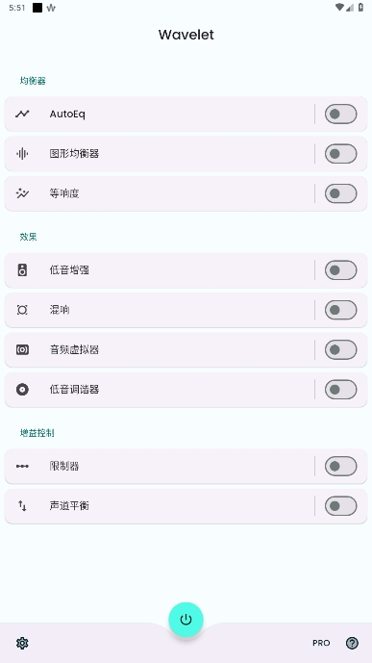This screenshot has height=663, width=372.
Task: Click the 限制器 dotted line icon
Action: 22,466
